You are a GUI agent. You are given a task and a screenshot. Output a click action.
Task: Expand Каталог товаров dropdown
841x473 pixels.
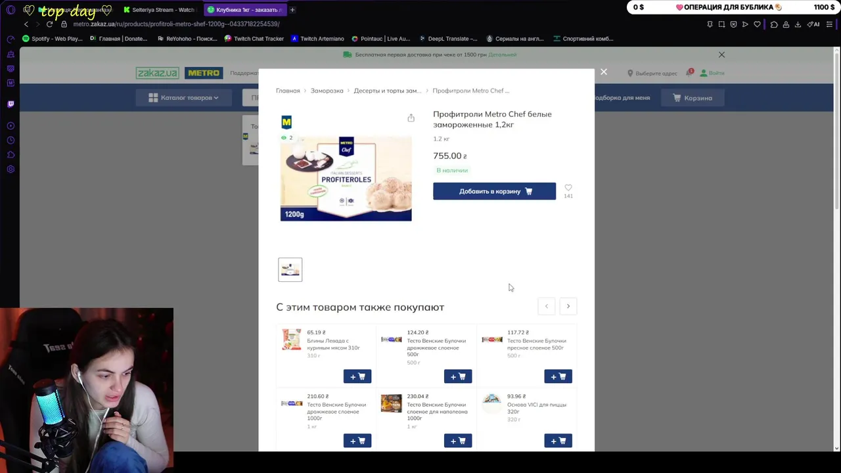183,98
